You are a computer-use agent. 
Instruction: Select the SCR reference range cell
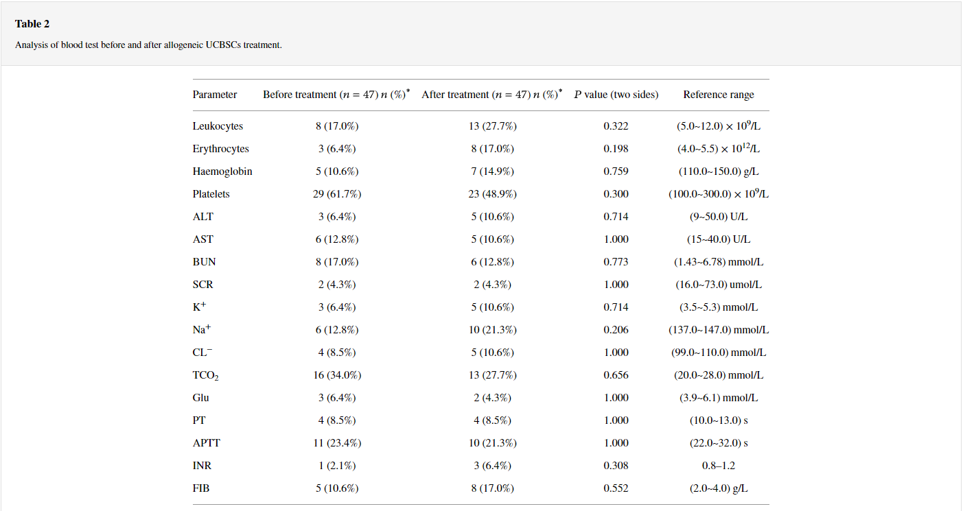[x=718, y=285]
